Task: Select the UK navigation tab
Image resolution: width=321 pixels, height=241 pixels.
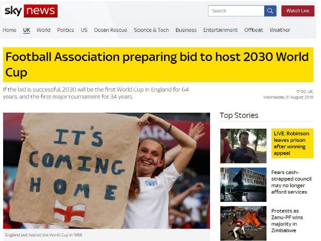Action: (26, 30)
